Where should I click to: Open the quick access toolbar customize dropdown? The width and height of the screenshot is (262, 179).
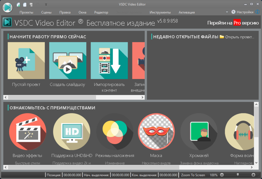[x=46, y=5]
